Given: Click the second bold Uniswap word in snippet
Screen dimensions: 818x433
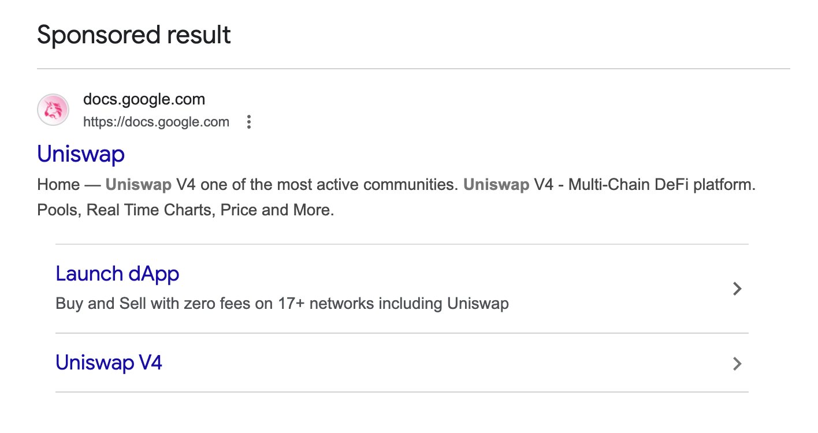Looking at the screenshot, I should [x=496, y=185].
